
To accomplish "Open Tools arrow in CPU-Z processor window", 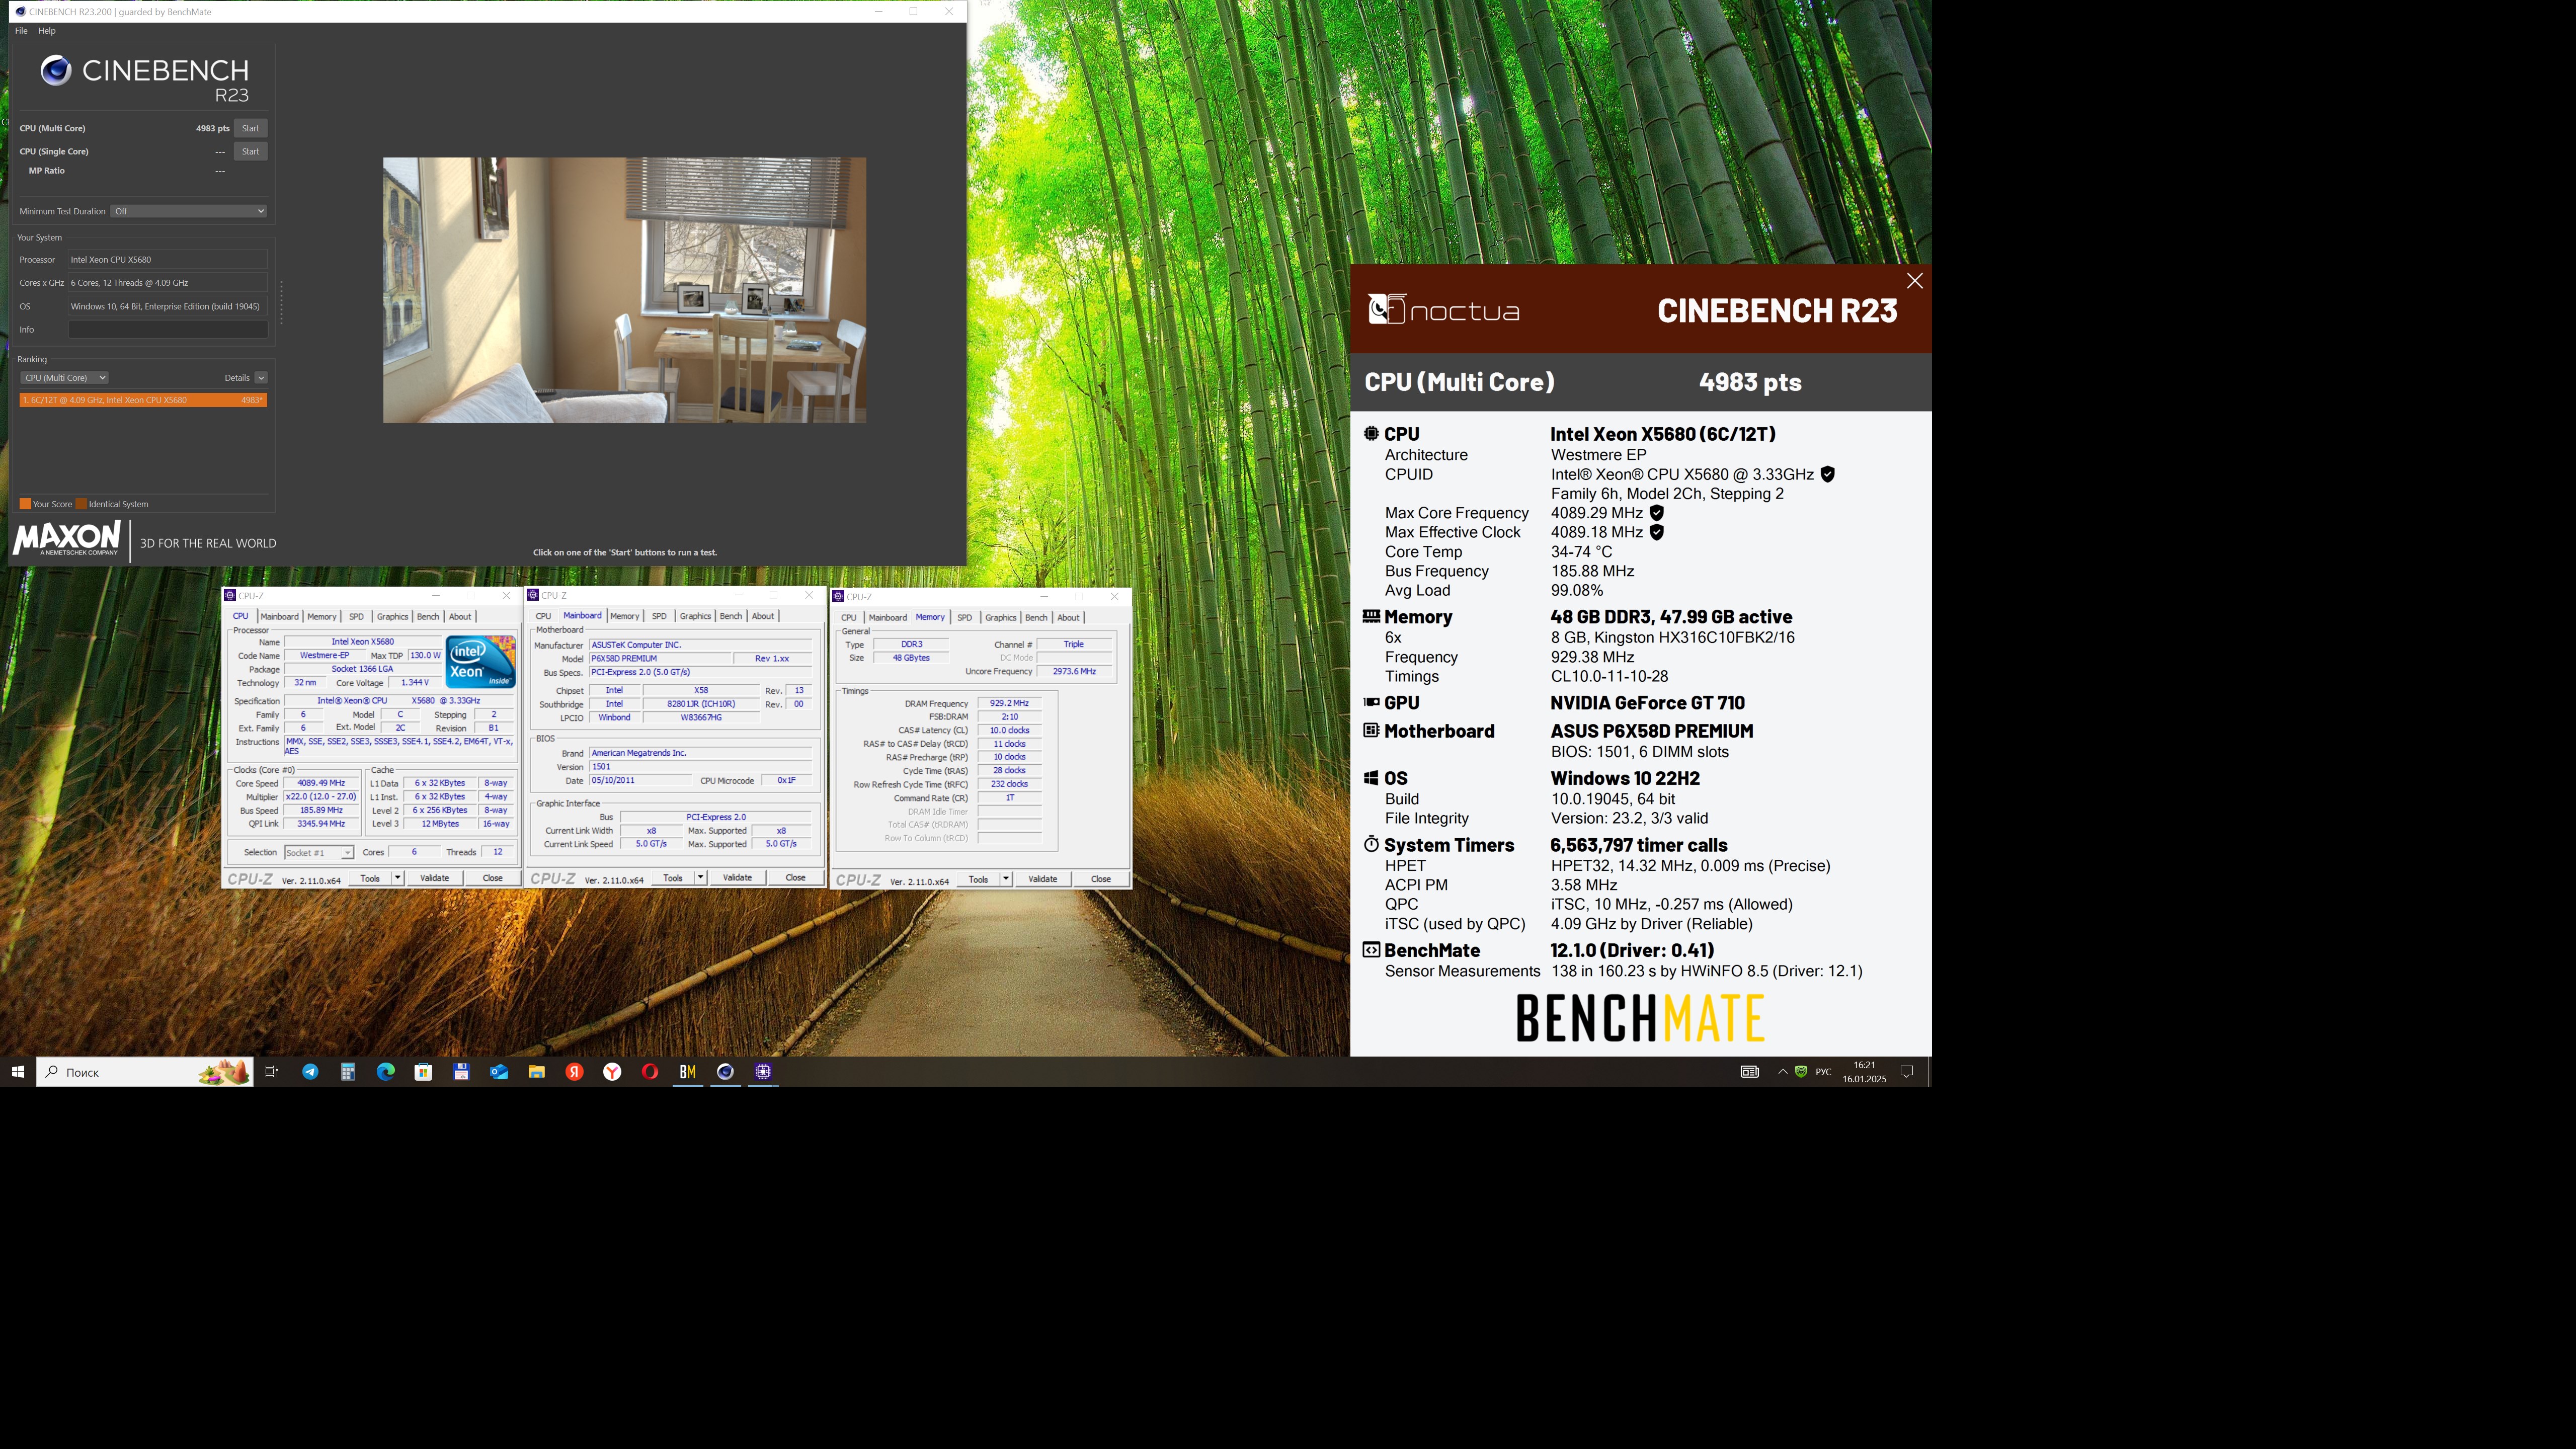I will coord(397,878).
